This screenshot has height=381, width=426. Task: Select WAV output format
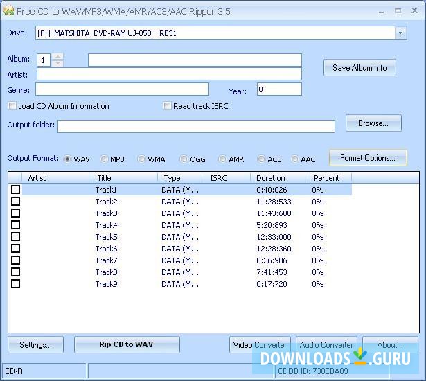[67, 159]
